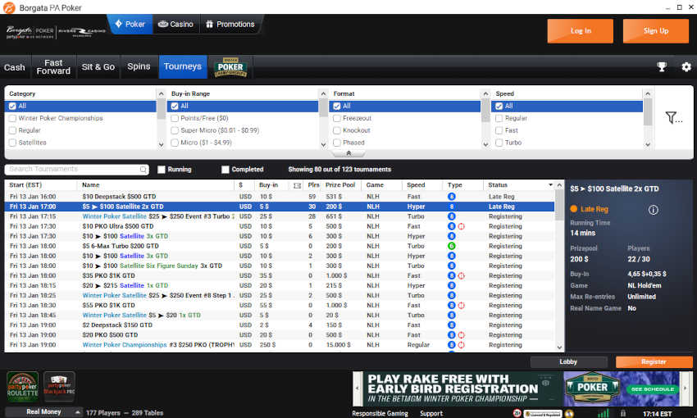Open Status column sort dropdown arrow
697x418 pixels.
pos(550,185)
